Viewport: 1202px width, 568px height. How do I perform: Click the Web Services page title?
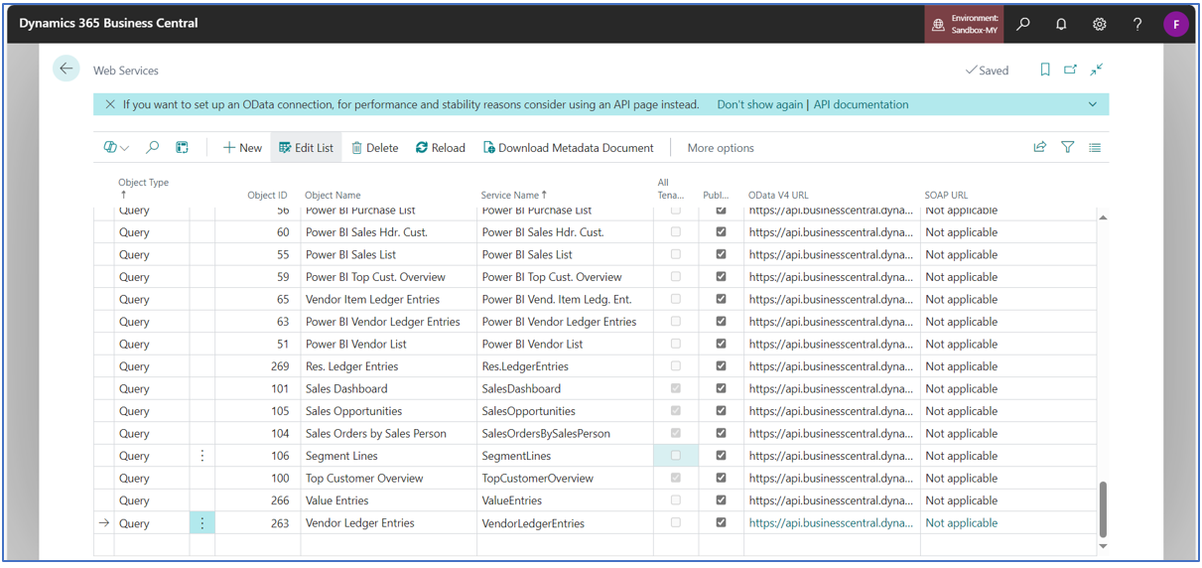point(126,71)
